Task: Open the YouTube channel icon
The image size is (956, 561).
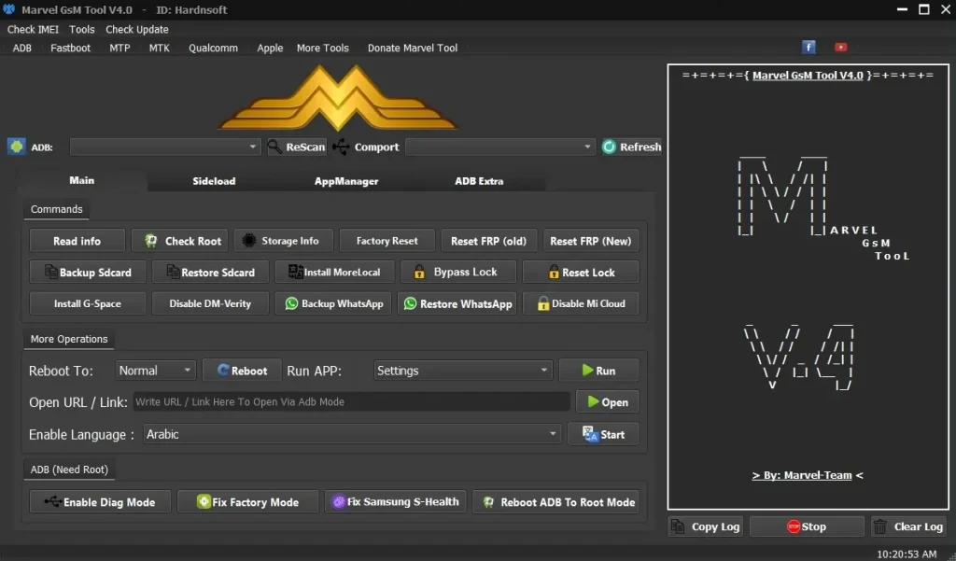Action: 841,47
